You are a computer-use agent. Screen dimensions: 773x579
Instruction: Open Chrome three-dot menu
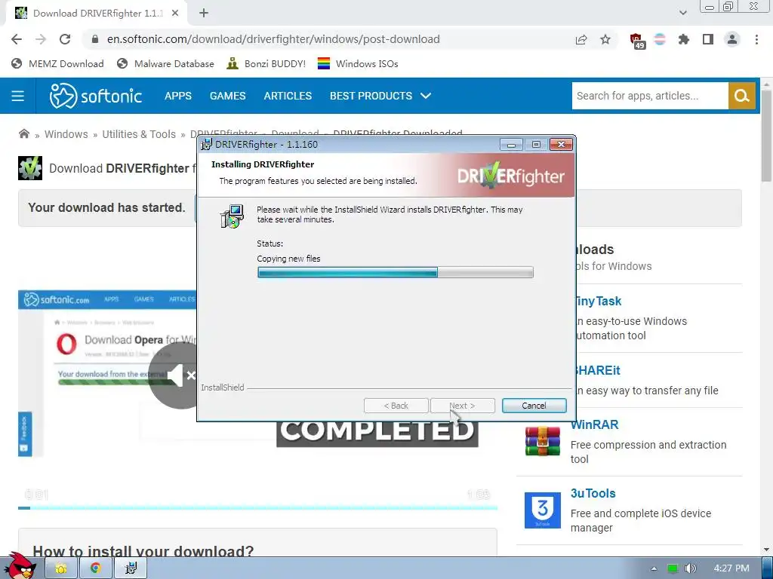pyautogui.click(x=756, y=39)
